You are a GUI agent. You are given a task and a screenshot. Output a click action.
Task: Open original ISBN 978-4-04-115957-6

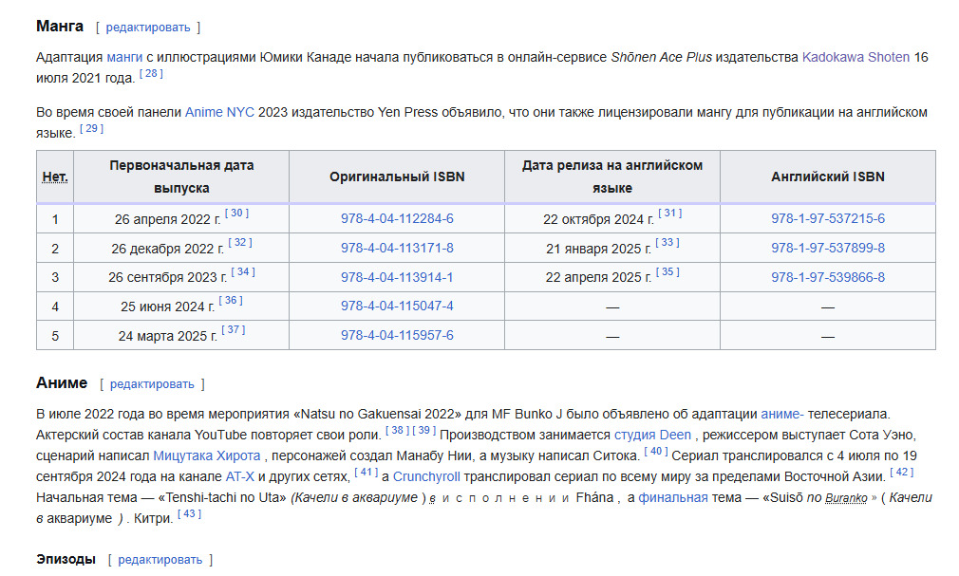(397, 336)
